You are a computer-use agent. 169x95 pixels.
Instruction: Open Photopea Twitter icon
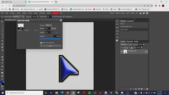[144, 13]
